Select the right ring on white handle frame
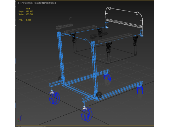The image size is (169, 127). (x=137, y=13)
